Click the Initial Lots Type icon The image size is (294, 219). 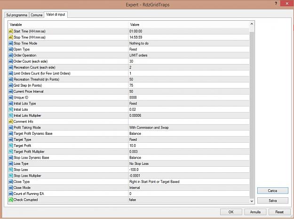click(11, 104)
